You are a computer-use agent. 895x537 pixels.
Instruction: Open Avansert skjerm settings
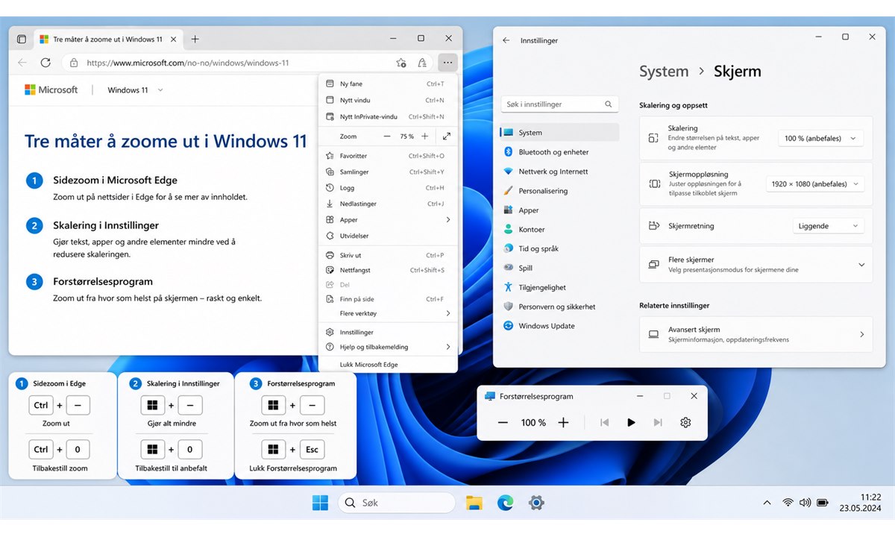pos(756,334)
